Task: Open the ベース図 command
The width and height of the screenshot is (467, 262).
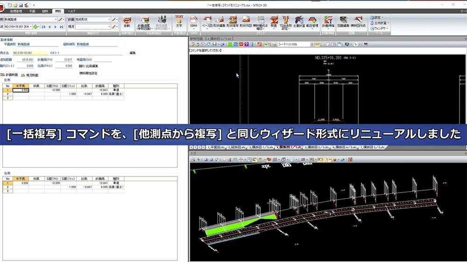Action: (x=207, y=22)
